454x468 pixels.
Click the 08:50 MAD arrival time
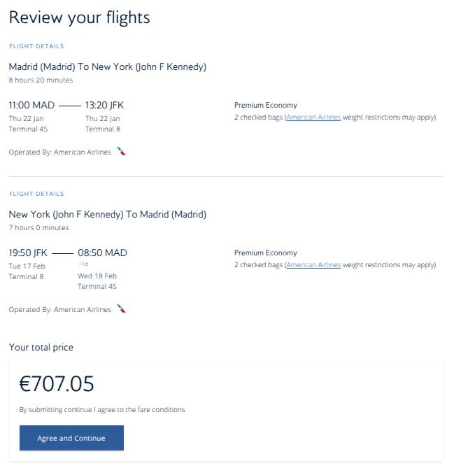[102, 253]
